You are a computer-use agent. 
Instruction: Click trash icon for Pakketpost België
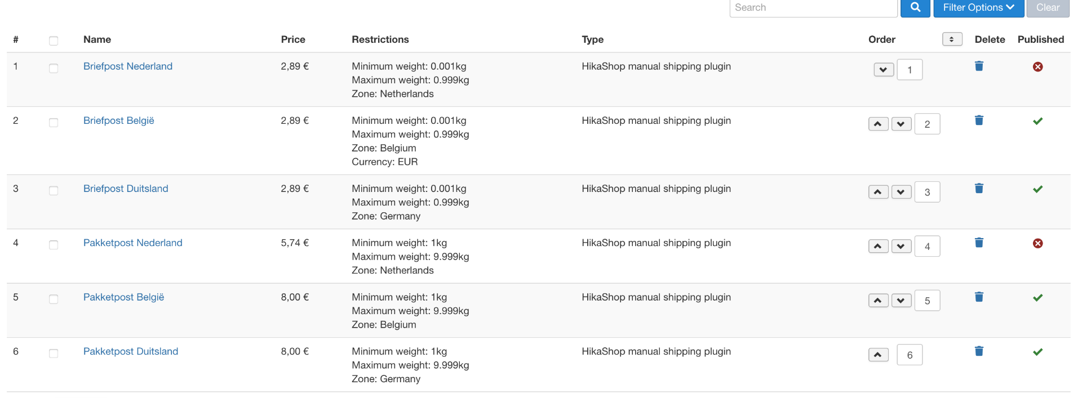point(979,297)
